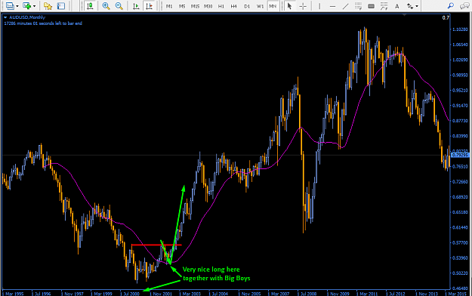Expand the New Chart dropdown arrow

17,6
